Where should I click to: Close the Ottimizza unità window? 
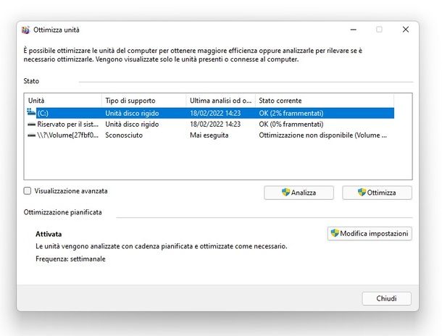406,30
